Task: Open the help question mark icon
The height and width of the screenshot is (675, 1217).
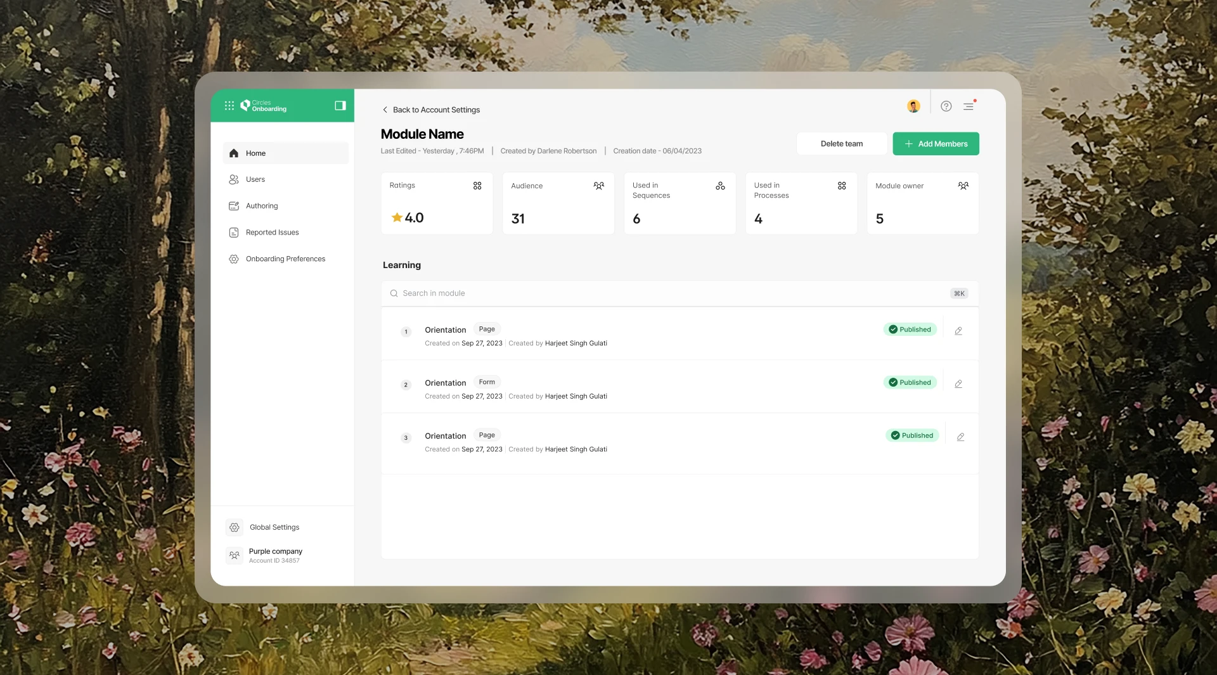Action: [946, 106]
